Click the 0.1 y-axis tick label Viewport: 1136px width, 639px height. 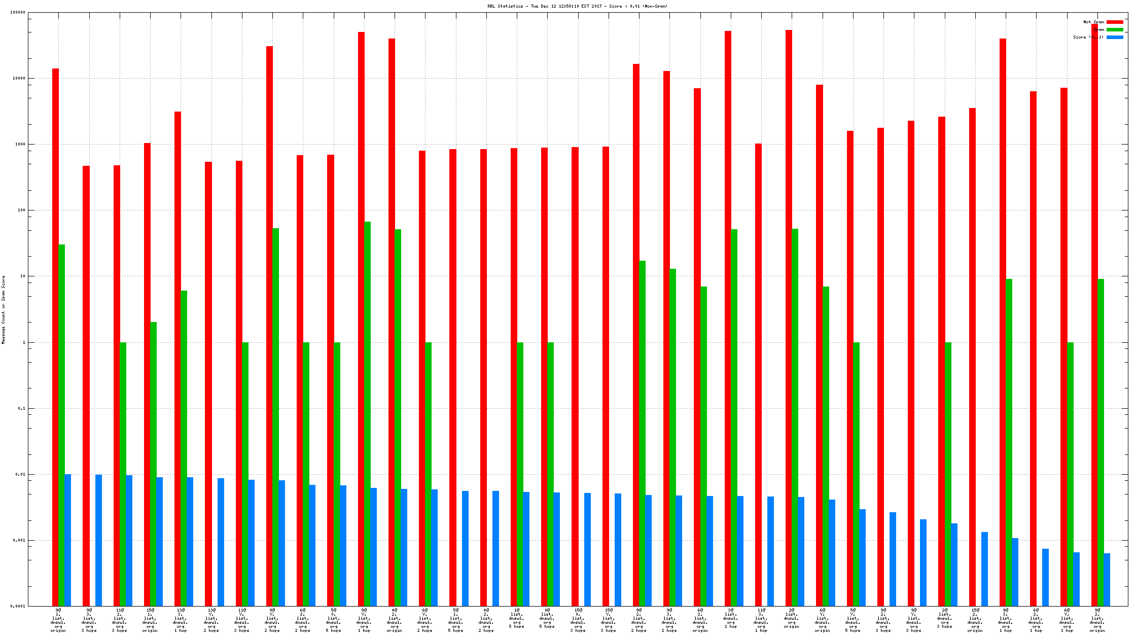click(x=21, y=408)
